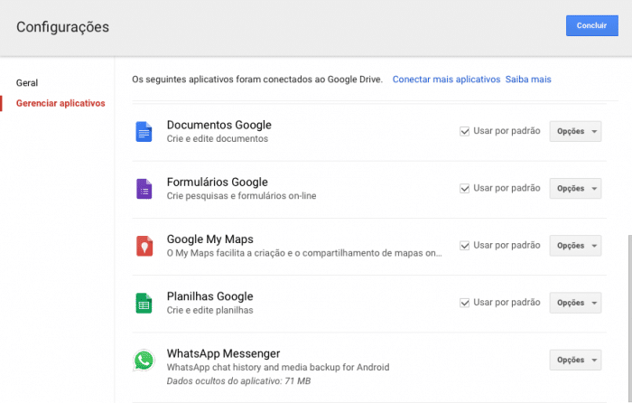The height and width of the screenshot is (403, 632).
Task: Click 'Dados ocultos do aplicativo: 71 MB' text
Action: coord(238,381)
